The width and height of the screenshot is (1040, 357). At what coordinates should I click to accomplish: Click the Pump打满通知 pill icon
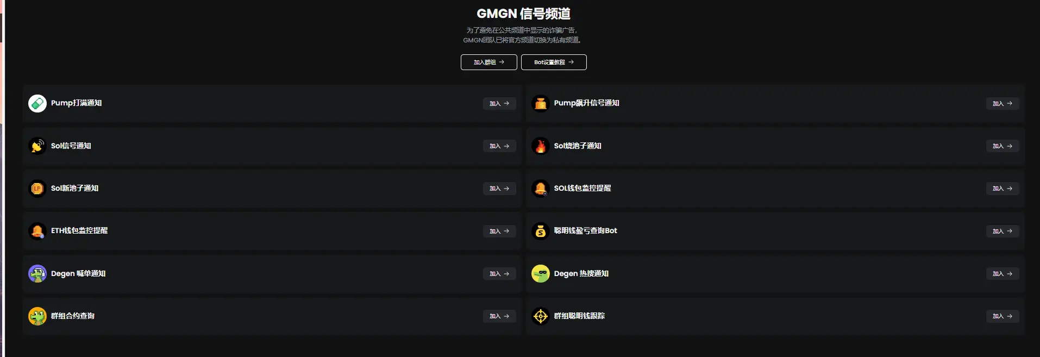pos(37,103)
